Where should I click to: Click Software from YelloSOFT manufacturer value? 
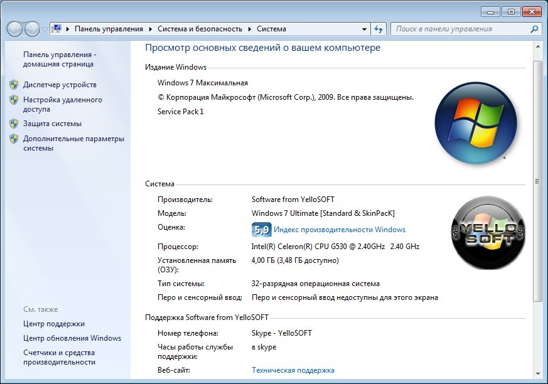(x=293, y=200)
